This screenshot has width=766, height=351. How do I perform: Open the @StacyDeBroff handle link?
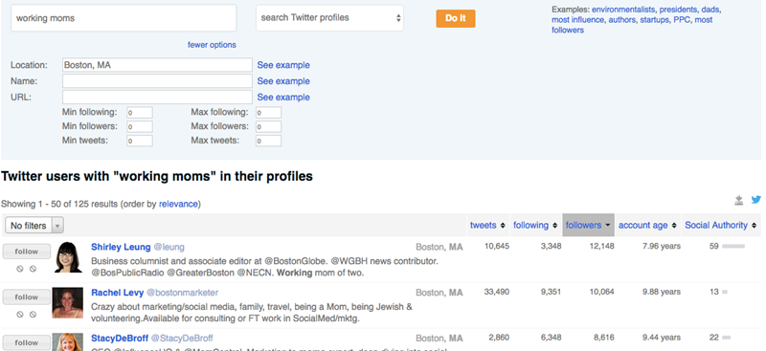(182, 339)
